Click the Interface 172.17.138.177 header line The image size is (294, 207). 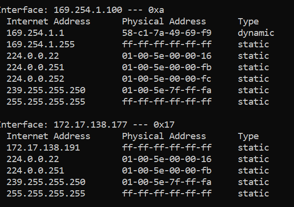pyautogui.click(x=87, y=125)
